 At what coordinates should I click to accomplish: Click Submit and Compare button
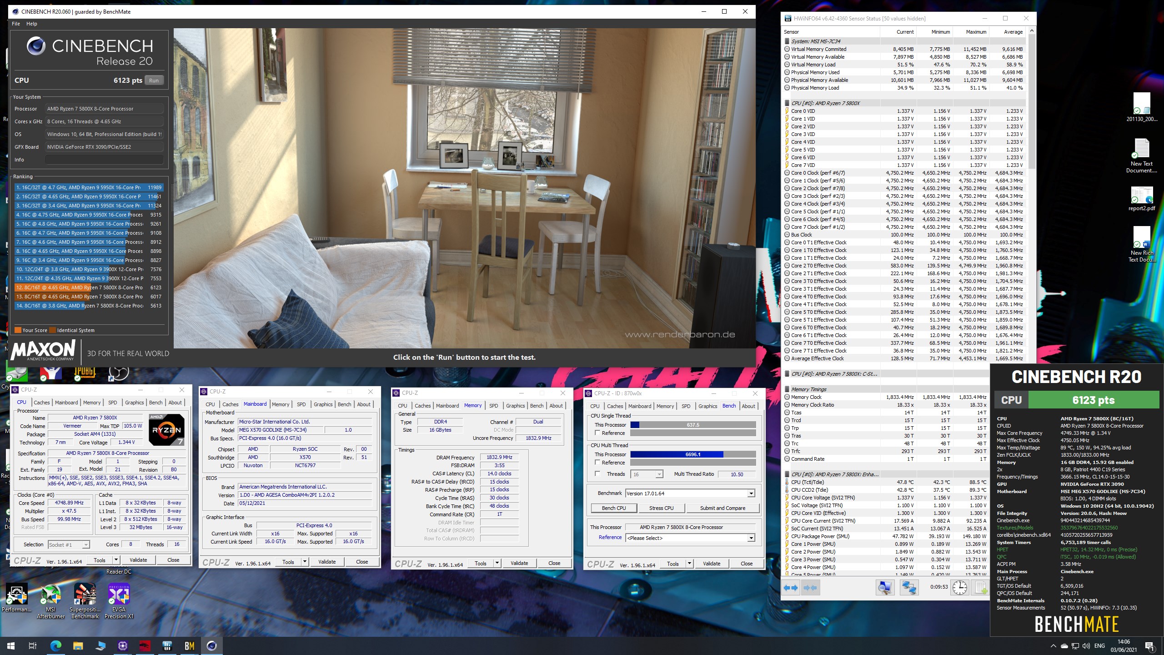[x=722, y=508]
